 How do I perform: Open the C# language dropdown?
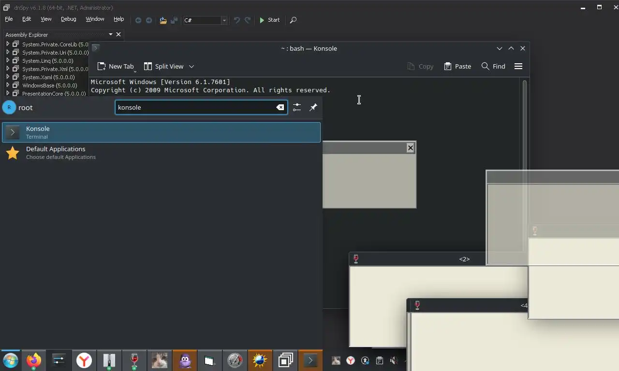tap(224, 20)
